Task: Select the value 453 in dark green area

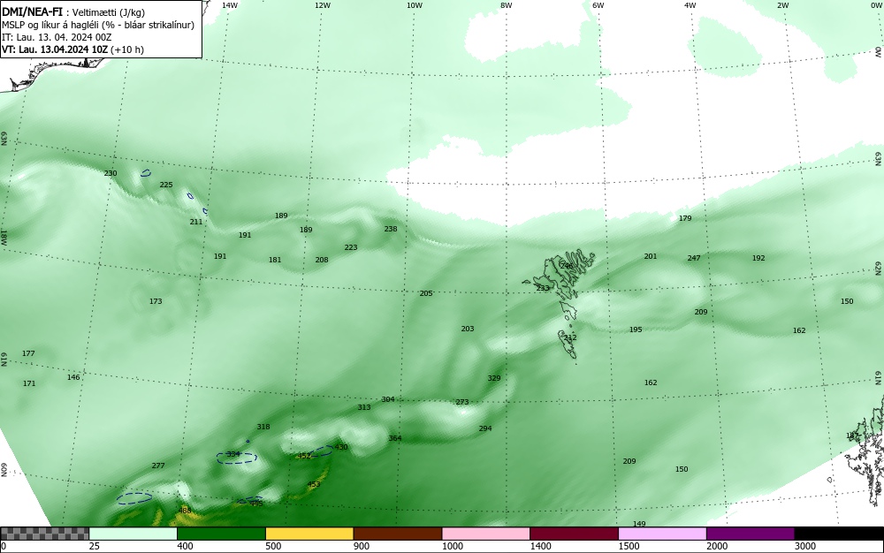Action: pyautogui.click(x=314, y=484)
